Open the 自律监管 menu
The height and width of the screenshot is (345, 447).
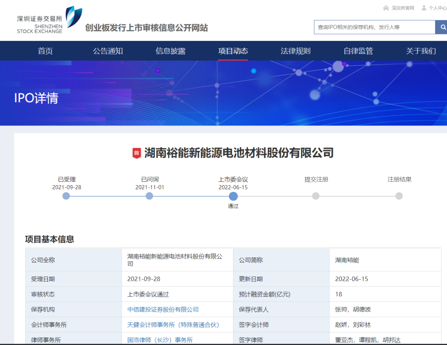[358, 51]
